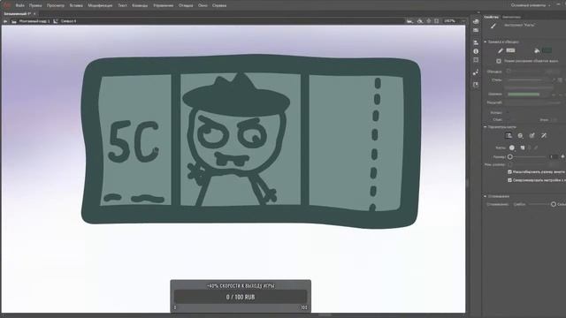Open the Правка menu
Viewport: 566px width, 318px height.
tap(35, 5)
